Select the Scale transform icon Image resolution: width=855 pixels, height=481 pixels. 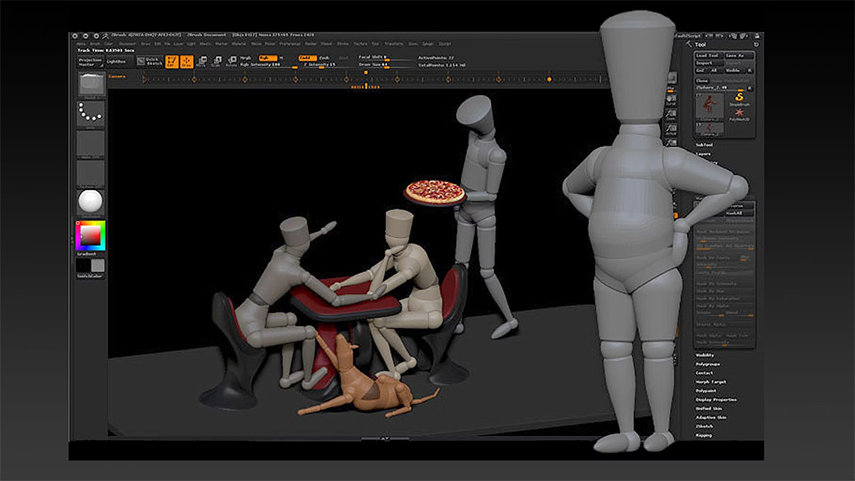coord(216,62)
